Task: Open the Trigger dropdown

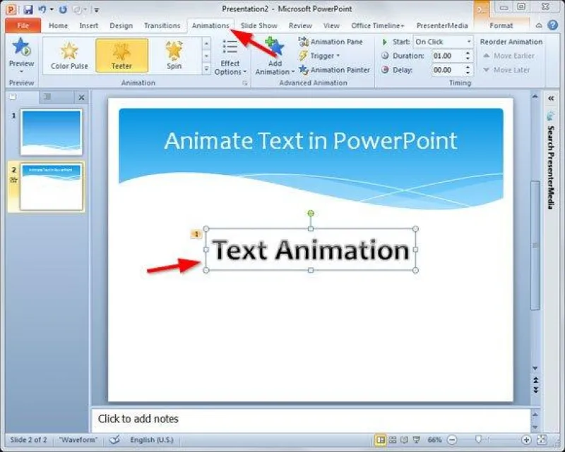Action: (x=319, y=56)
